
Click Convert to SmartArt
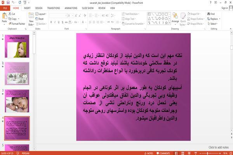point(133,24)
